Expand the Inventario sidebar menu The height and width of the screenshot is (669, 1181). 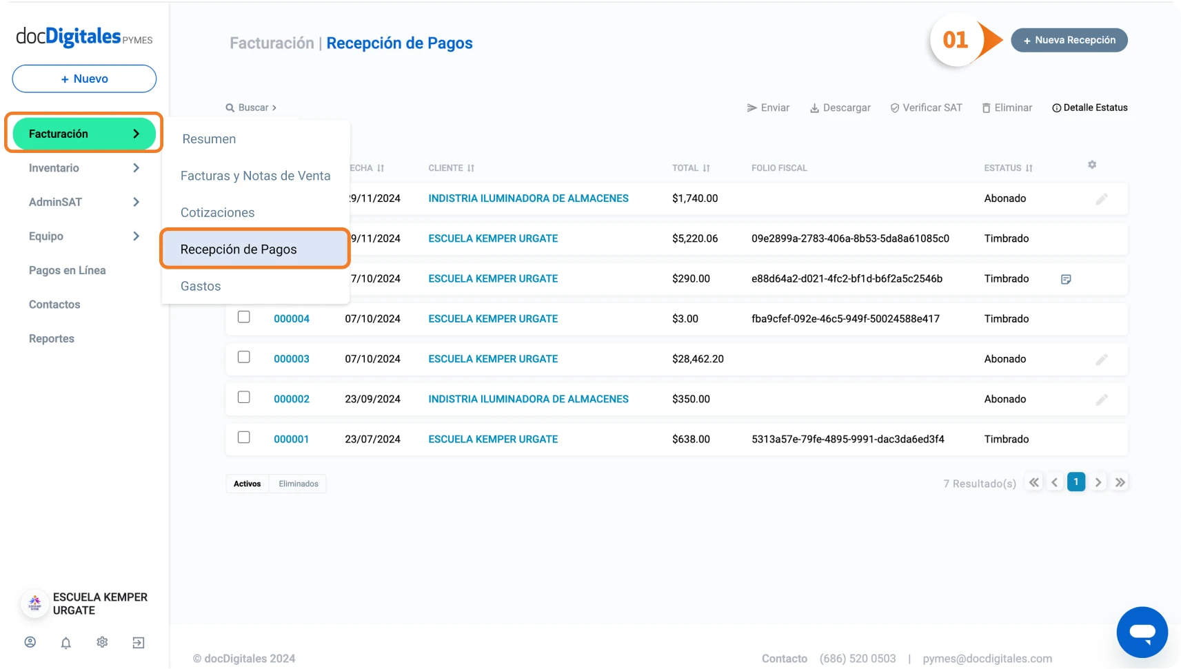point(84,168)
